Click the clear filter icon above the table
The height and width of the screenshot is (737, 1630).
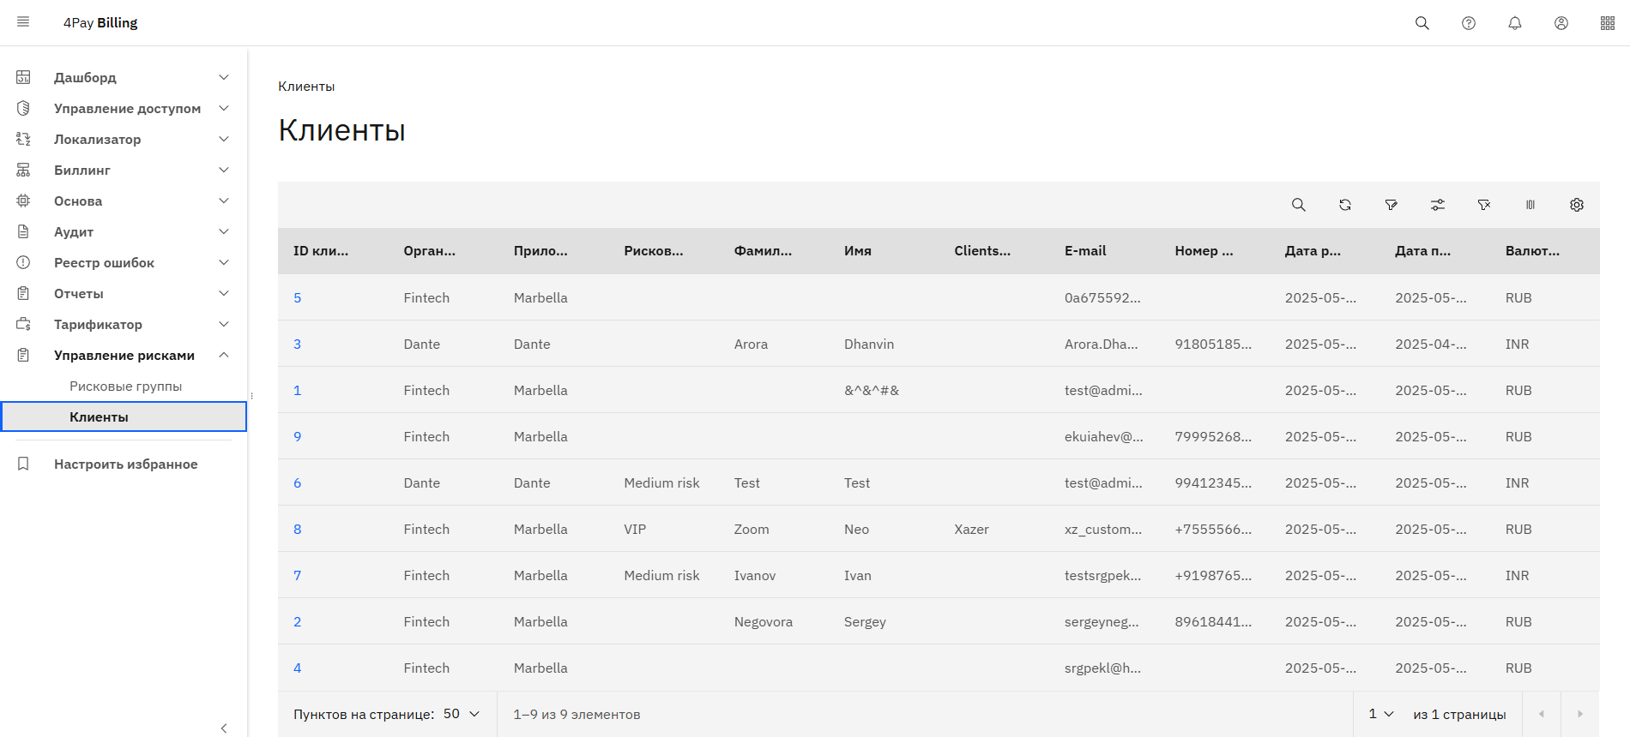point(1483,205)
